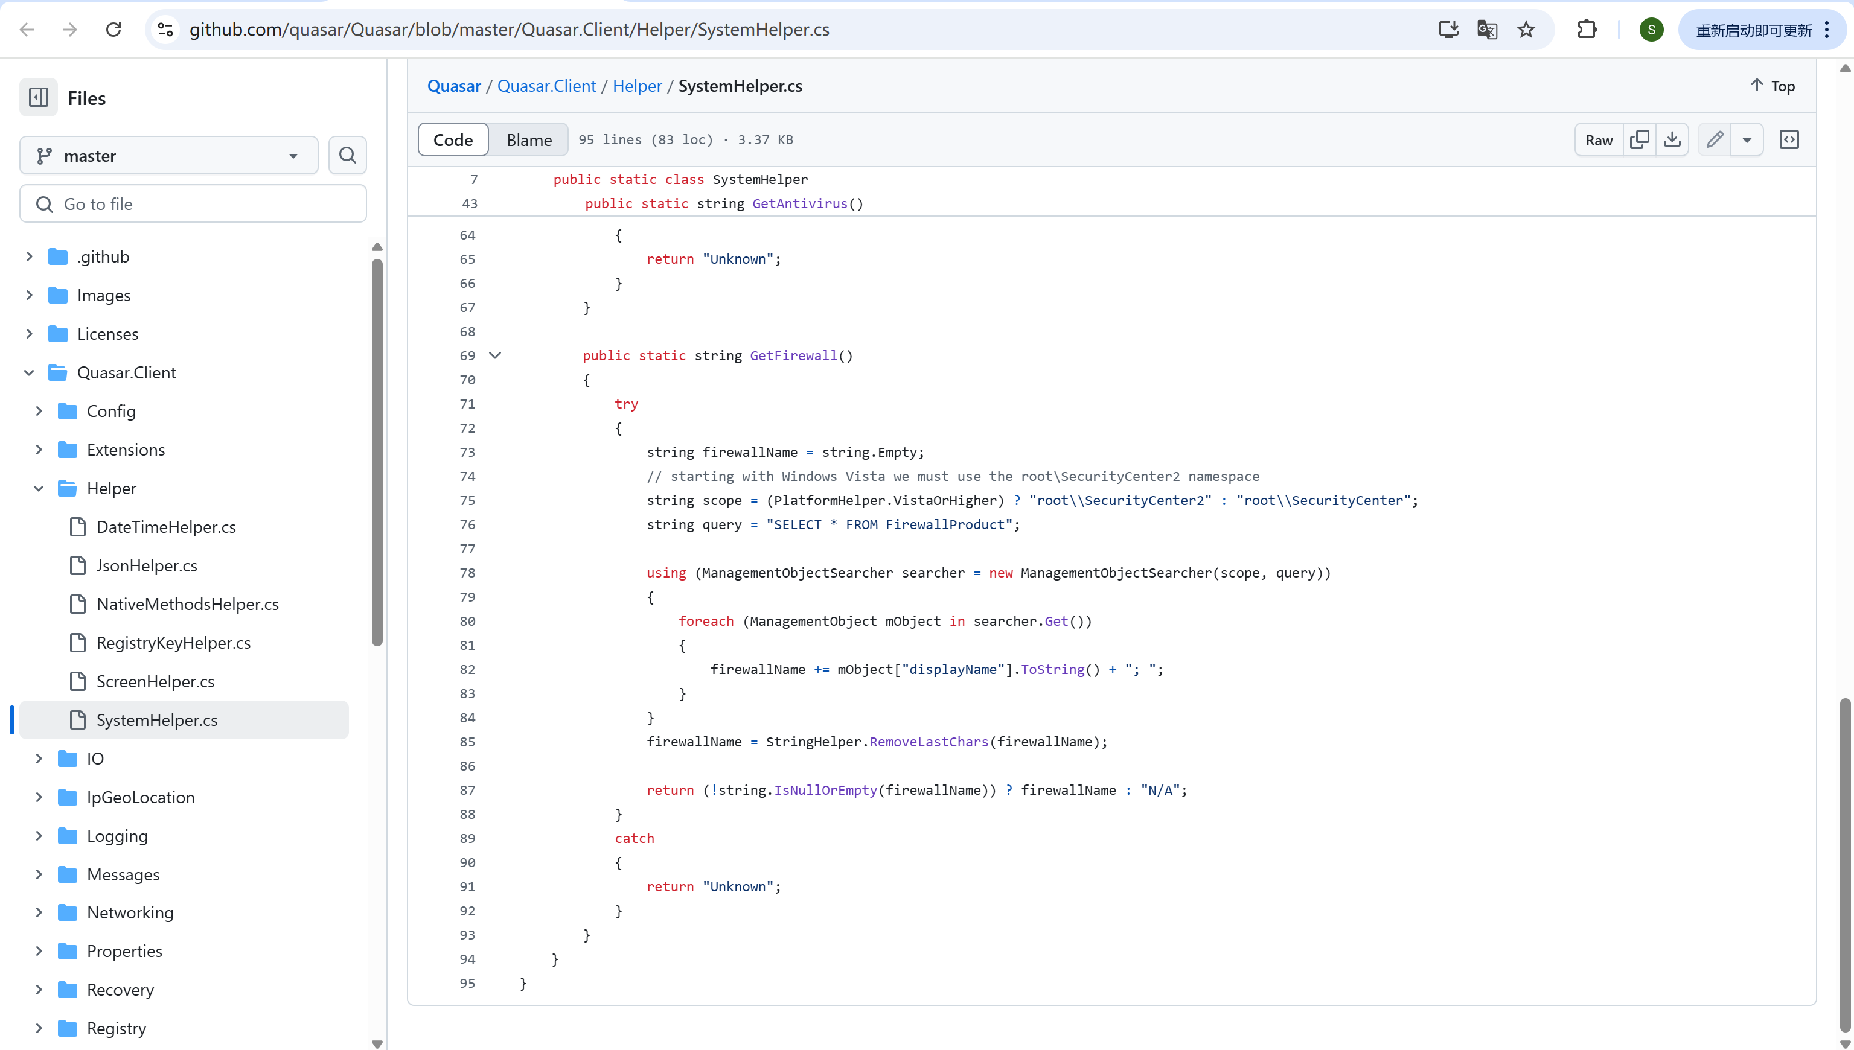Reload the page in browser

(x=113, y=30)
